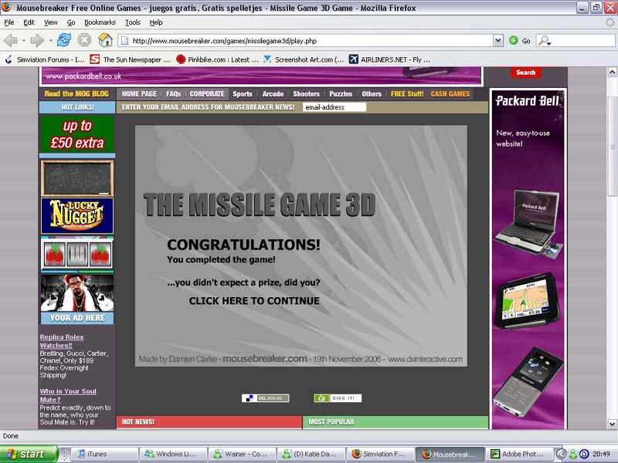The height and width of the screenshot is (463, 618).
Task: Reload the page with the refresh icon
Action: coord(64,40)
